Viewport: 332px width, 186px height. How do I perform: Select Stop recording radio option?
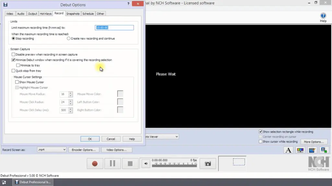coord(13,39)
